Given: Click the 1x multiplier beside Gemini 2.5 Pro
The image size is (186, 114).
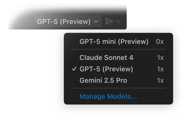Looking at the screenshot, I should pyautogui.click(x=160, y=80).
